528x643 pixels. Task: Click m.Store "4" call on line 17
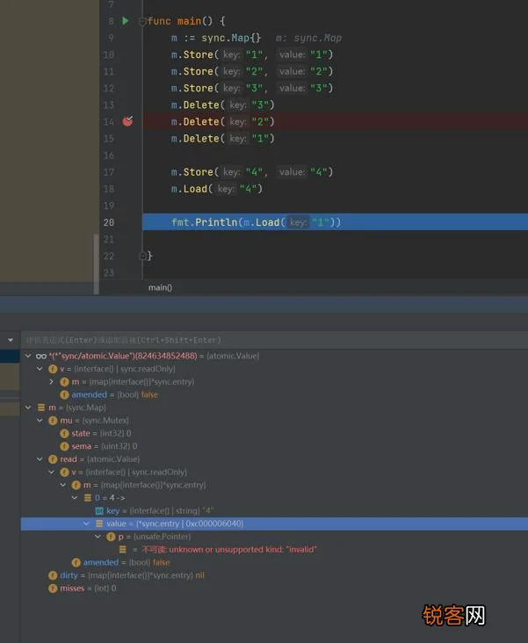pos(252,172)
